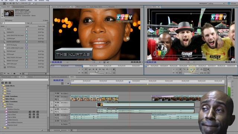Select the Hand tool

point(32,3)
